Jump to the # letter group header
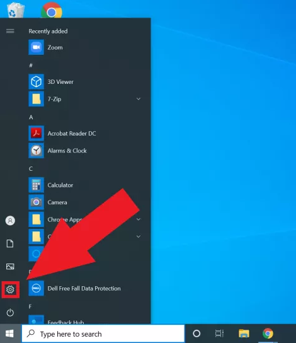This screenshot has height=343, width=296. (31, 65)
